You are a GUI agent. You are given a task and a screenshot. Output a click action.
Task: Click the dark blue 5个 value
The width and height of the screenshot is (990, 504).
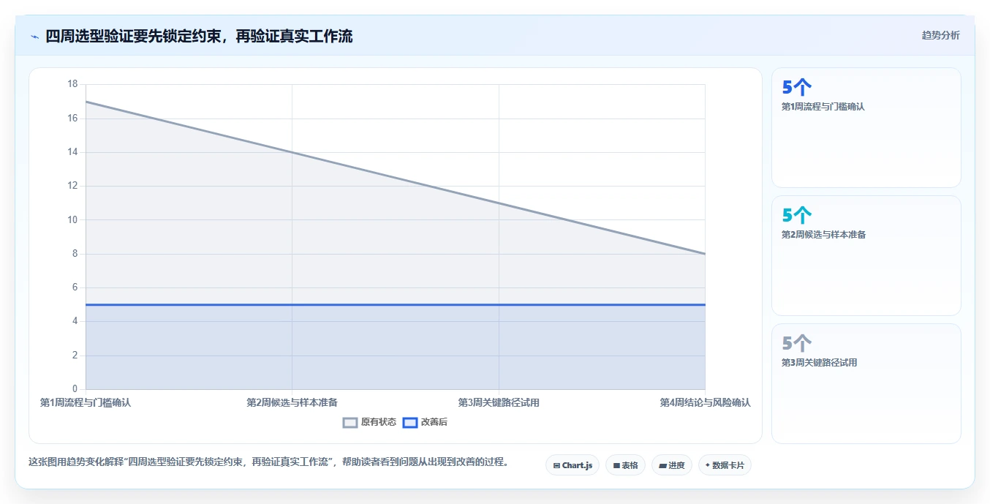click(797, 88)
